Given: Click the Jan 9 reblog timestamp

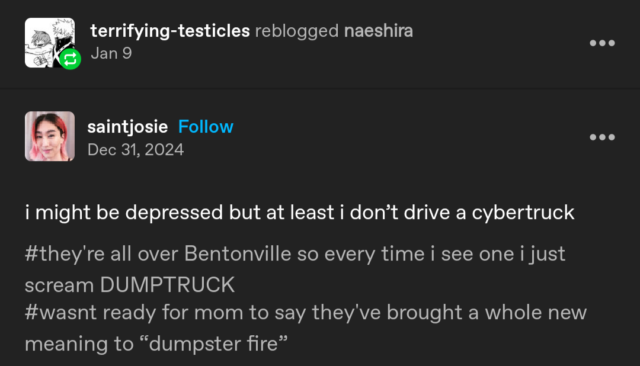Looking at the screenshot, I should (111, 53).
